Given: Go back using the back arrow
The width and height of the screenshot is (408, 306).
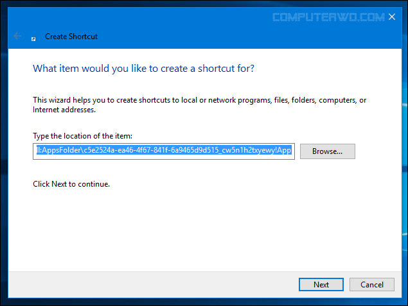Looking at the screenshot, I should click(x=17, y=36).
